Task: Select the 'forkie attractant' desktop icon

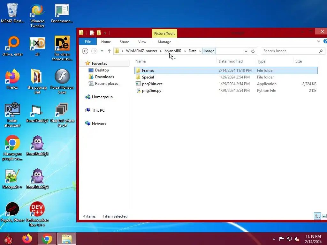Action: click(12, 115)
